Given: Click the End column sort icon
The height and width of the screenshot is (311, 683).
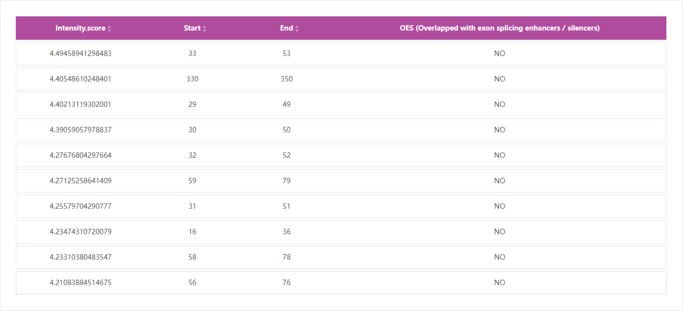Looking at the screenshot, I should pyautogui.click(x=297, y=29).
